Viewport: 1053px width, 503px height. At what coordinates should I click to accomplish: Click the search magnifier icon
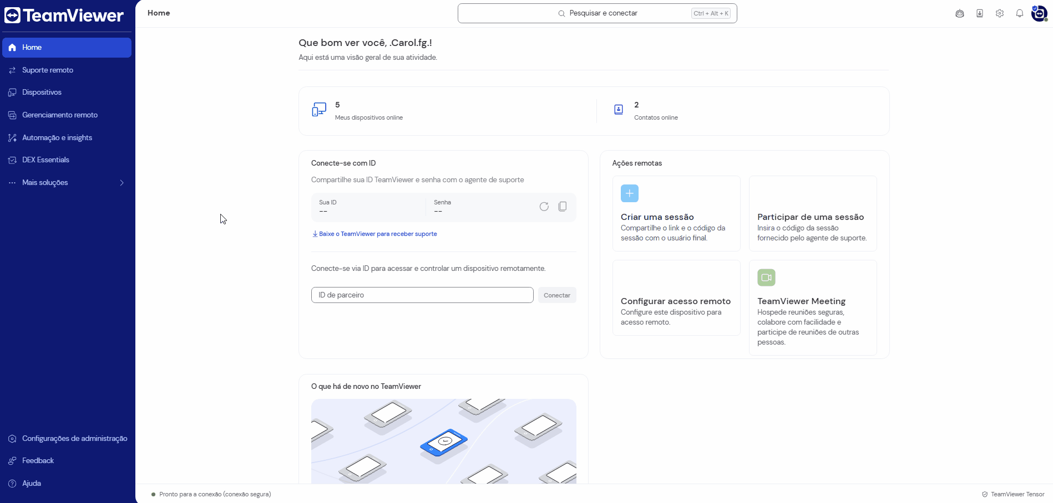[561, 13]
